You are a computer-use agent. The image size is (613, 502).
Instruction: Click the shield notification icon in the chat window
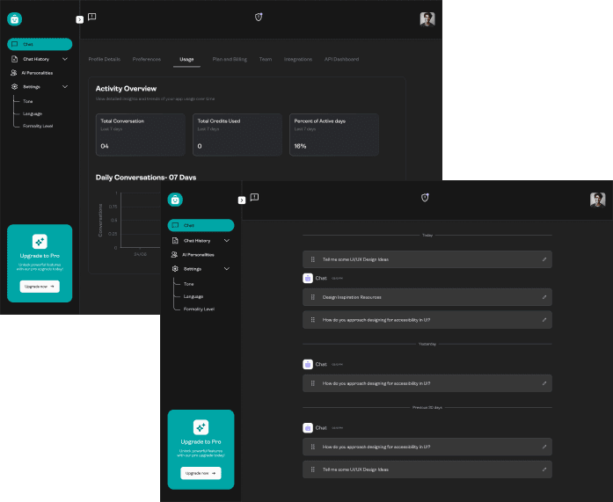pos(425,198)
